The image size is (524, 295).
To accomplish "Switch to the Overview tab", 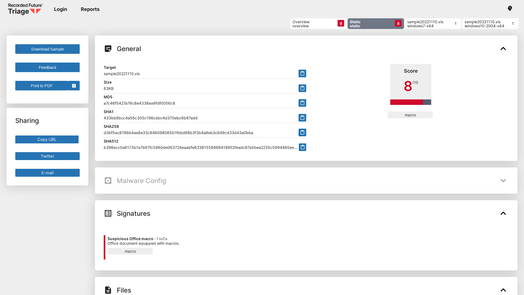I will click(318, 24).
